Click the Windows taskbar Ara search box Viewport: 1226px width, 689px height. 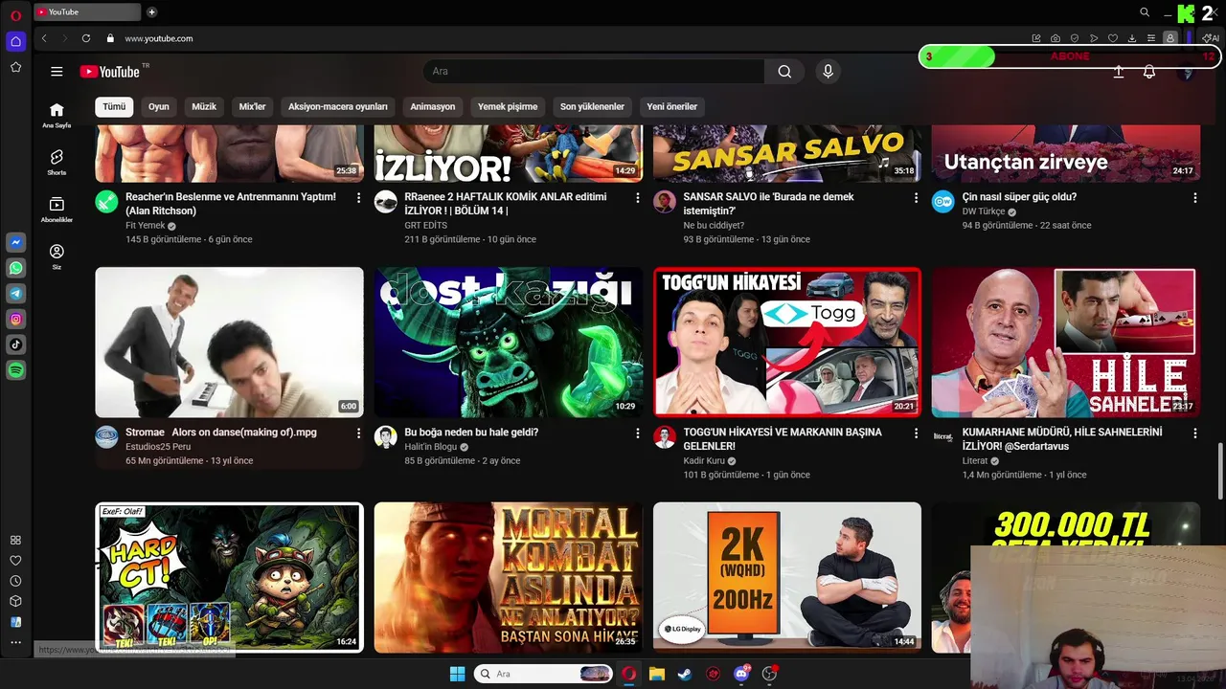[x=543, y=674]
